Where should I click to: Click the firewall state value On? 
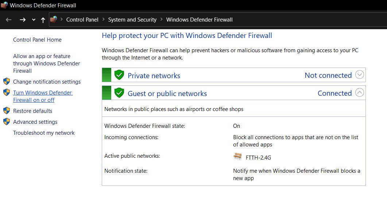coord(236,126)
